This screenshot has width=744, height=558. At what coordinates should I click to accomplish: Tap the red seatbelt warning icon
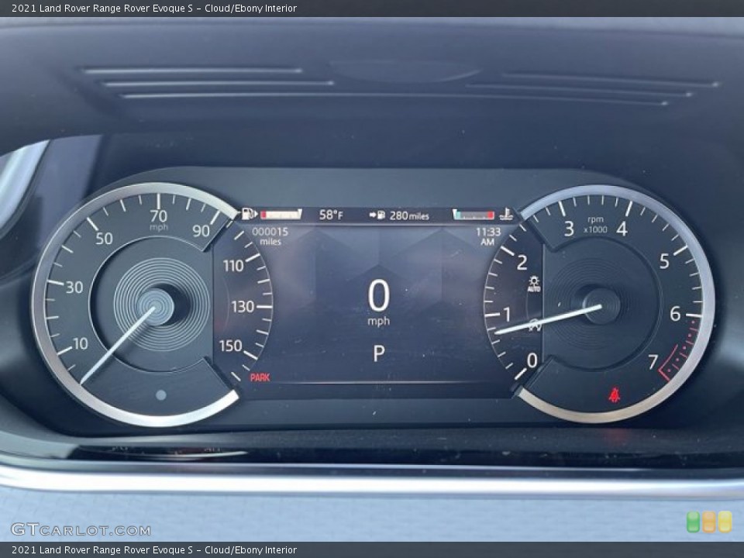[615, 394]
